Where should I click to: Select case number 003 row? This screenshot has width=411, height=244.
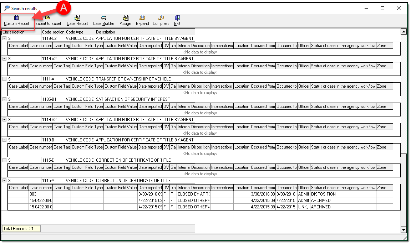(41, 194)
